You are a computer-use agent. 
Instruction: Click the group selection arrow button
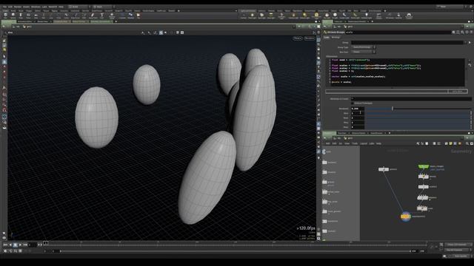(x=470, y=43)
